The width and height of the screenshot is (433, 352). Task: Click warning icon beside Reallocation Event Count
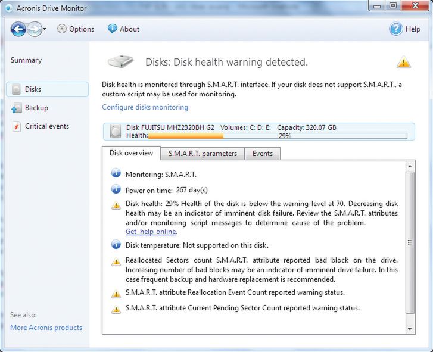116,294
